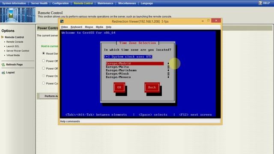Select the first Power Off radio button
This screenshot has width=274, height=154.
[x=44, y=61]
